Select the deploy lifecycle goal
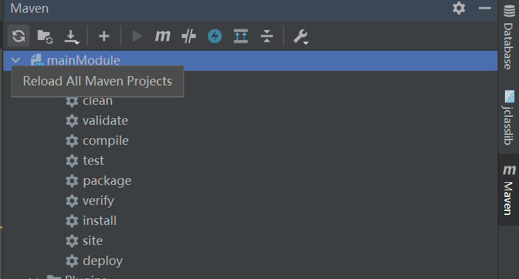Image resolution: width=519 pixels, height=279 pixels. tap(102, 261)
